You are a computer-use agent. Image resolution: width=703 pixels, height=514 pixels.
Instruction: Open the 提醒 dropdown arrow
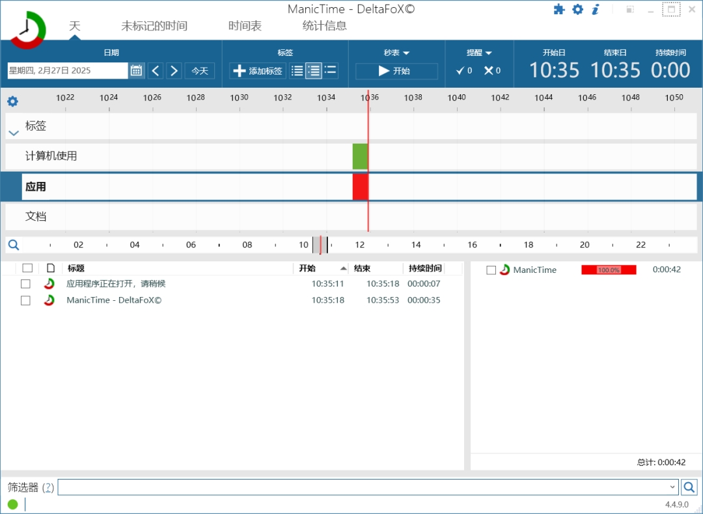[x=489, y=53]
